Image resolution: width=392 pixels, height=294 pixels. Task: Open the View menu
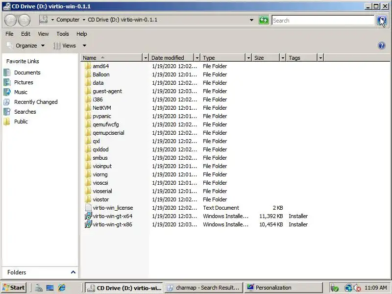43,34
